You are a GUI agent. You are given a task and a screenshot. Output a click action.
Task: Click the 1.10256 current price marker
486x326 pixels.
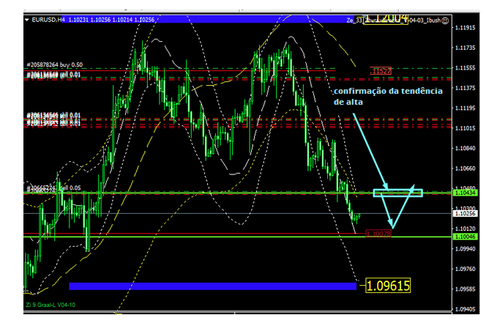pyautogui.click(x=466, y=213)
